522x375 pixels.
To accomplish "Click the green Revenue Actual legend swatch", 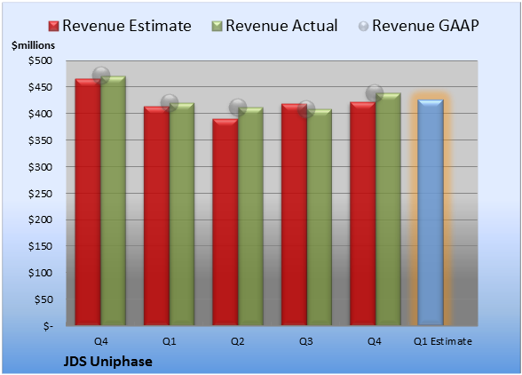I will pyautogui.click(x=217, y=27).
